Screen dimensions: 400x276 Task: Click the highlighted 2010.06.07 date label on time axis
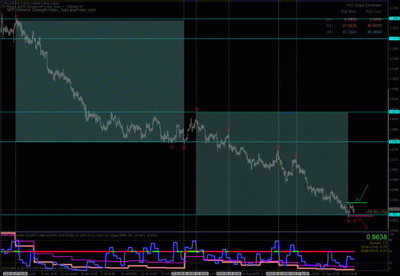point(15,273)
